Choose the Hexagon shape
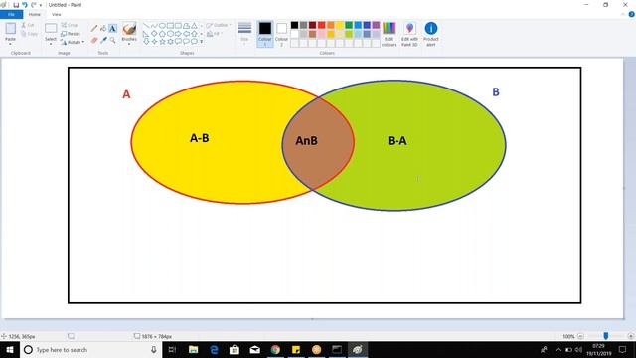Viewport: 636px width, 358px height. pyautogui.click(x=170, y=33)
